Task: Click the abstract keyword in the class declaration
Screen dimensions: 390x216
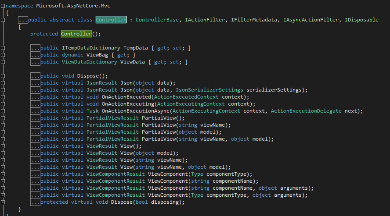Action: coord(61,20)
